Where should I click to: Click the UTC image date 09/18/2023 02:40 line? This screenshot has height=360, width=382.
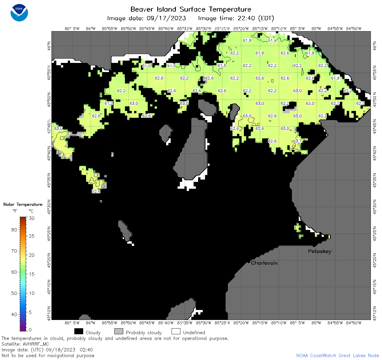(47, 350)
